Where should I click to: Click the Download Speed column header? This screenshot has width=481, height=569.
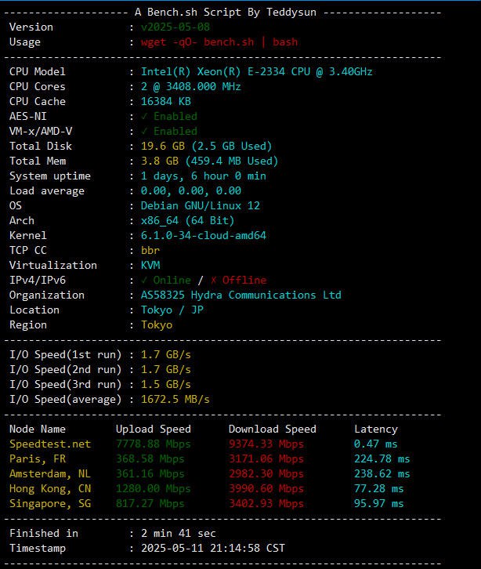click(x=272, y=429)
